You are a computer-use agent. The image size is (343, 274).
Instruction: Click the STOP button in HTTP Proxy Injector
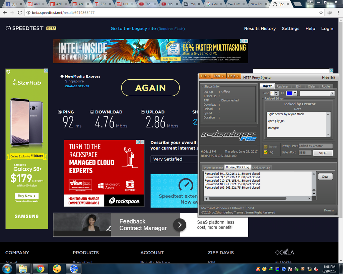coord(323,153)
